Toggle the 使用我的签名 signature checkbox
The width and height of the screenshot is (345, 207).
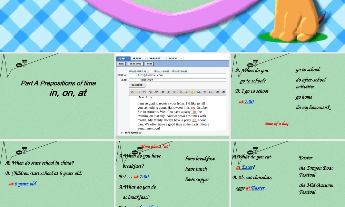coord(123,133)
